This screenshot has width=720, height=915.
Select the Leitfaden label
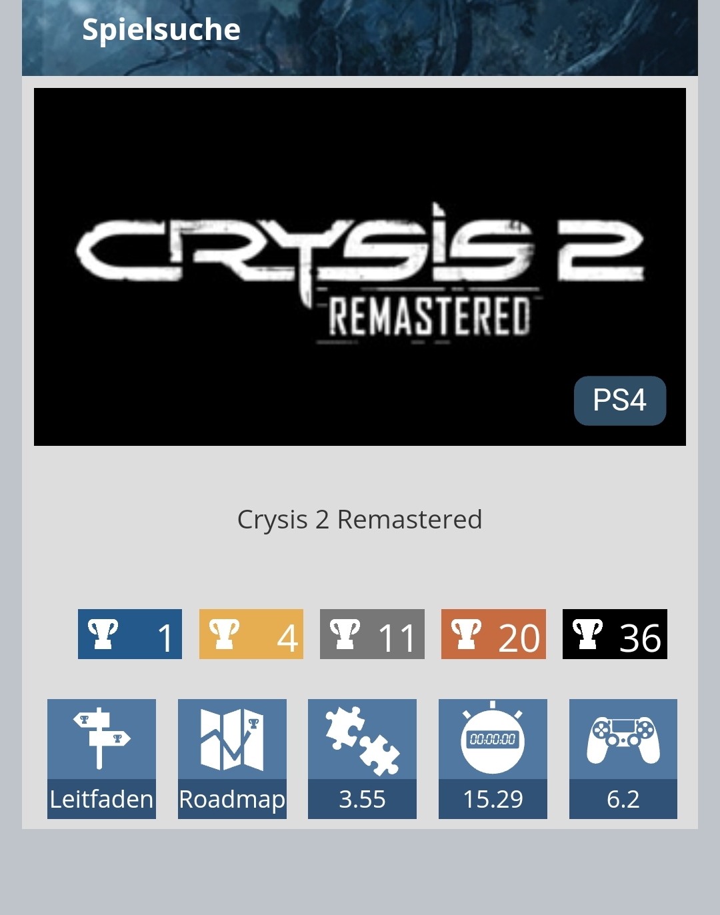pos(101,799)
